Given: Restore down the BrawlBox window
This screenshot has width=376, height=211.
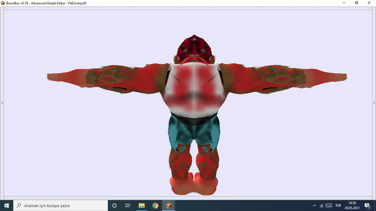Looking at the screenshot, I should [356, 3].
